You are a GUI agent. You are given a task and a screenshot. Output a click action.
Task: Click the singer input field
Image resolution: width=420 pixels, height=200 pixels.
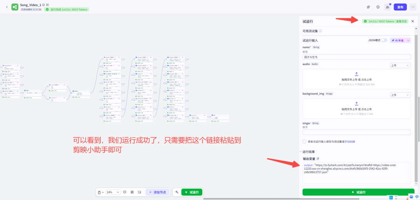coord(357,132)
